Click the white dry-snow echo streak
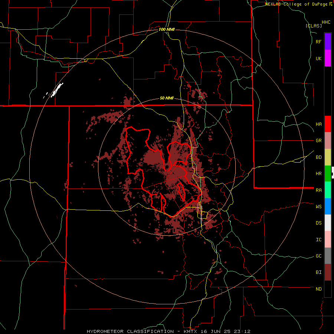This screenshot has width=334, height=334. pos(57,90)
